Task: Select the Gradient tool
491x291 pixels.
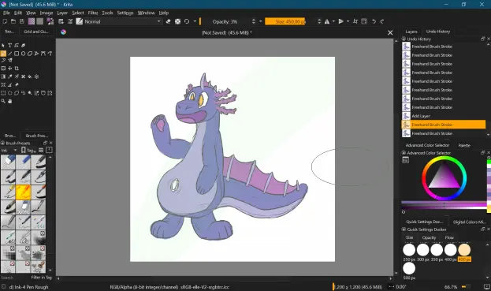Action: click(3, 76)
